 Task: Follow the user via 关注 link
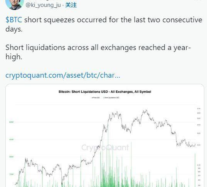coord(71,5)
